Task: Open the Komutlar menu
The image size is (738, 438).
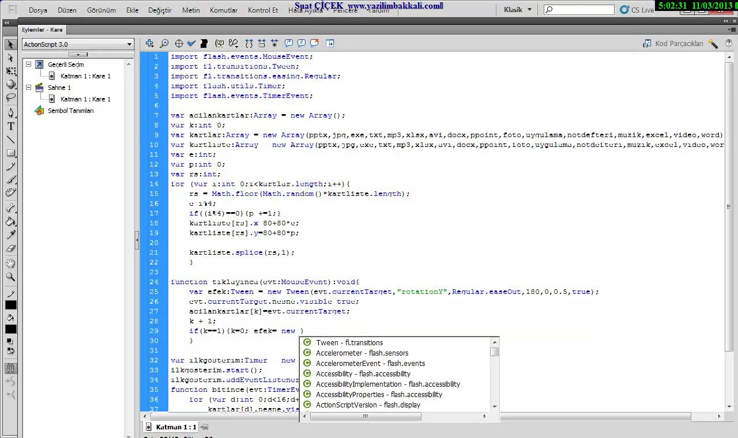Action: (x=224, y=10)
